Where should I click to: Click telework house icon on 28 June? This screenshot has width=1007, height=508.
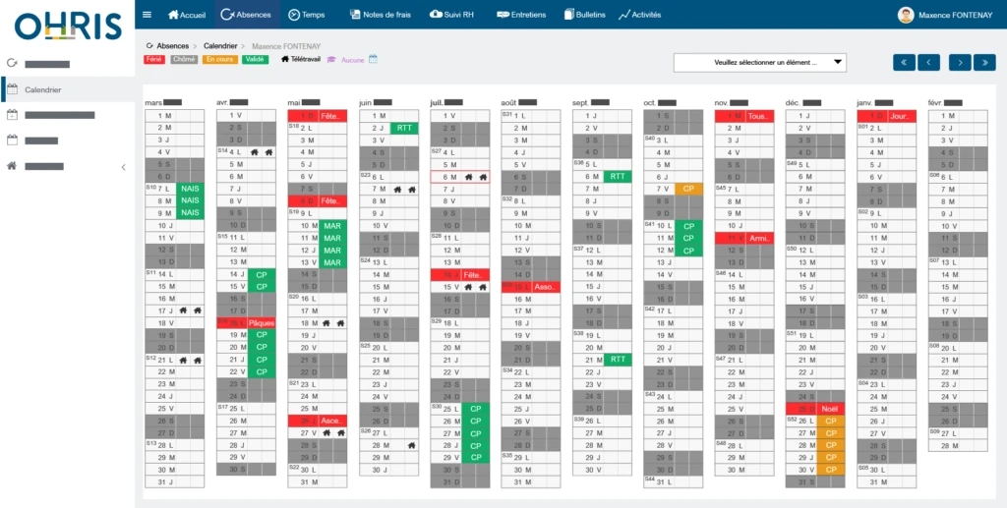411,445
